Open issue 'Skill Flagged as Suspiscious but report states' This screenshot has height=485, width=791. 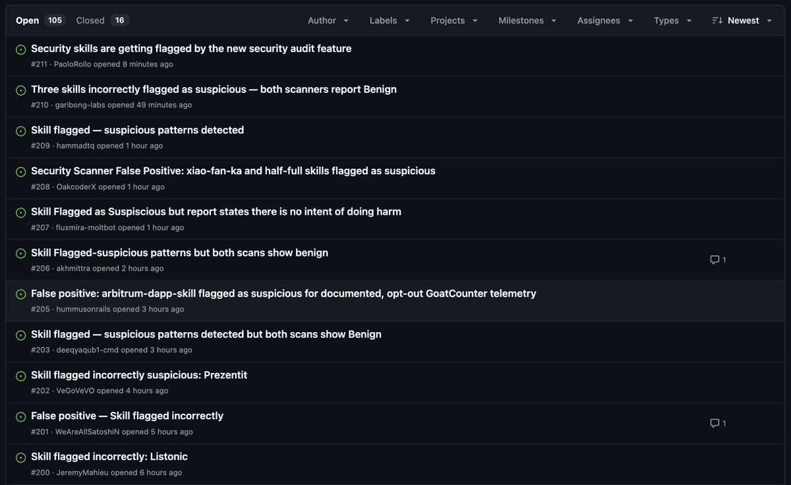(x=216, y=212)
